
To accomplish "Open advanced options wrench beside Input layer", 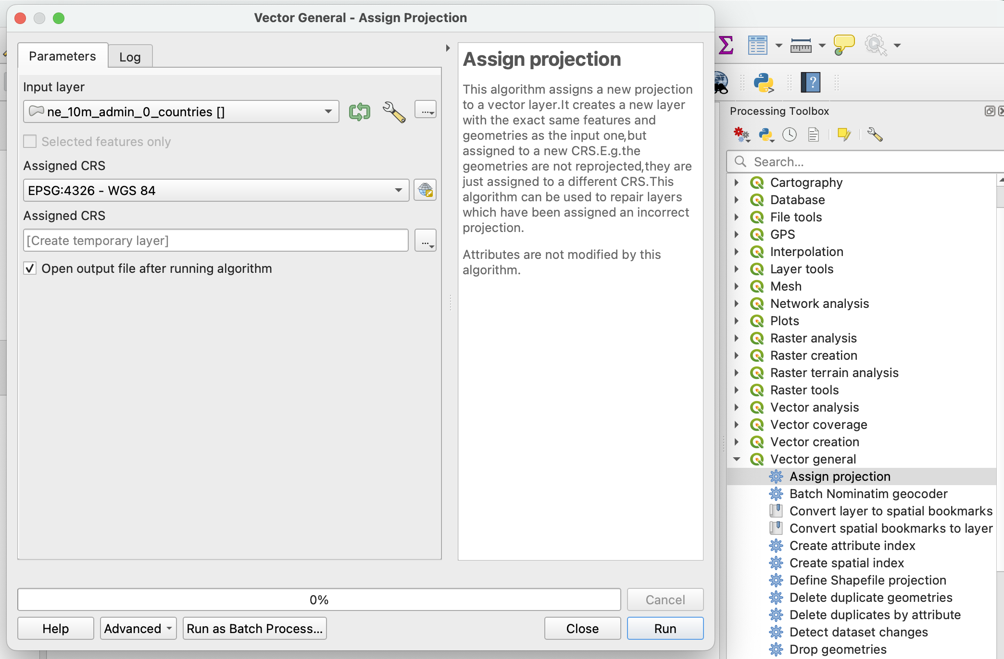I will (394, 112).
